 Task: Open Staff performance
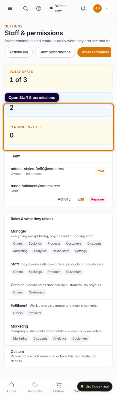(55, 52)
